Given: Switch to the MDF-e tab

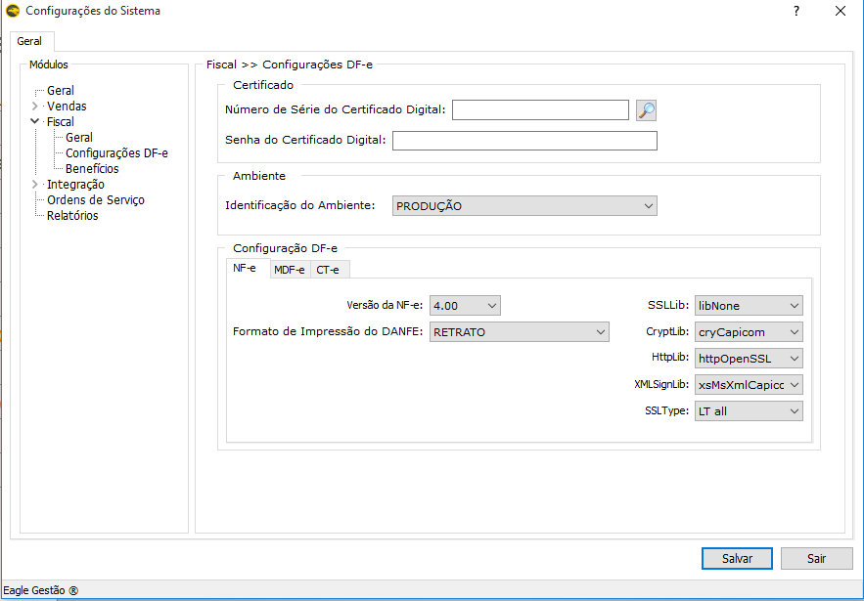Looking at the screenshot, I should click(290, 270).
